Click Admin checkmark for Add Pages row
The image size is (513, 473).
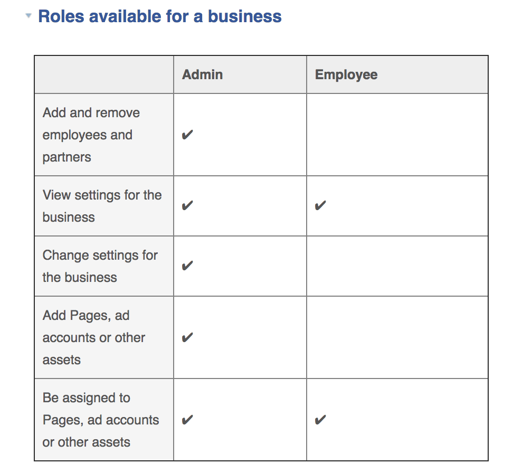coord(187,338)
